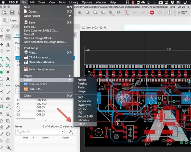Click the Undo arrow in the toolbar
This screenshot has width=191, height=152.
click(x=135, y=12)
